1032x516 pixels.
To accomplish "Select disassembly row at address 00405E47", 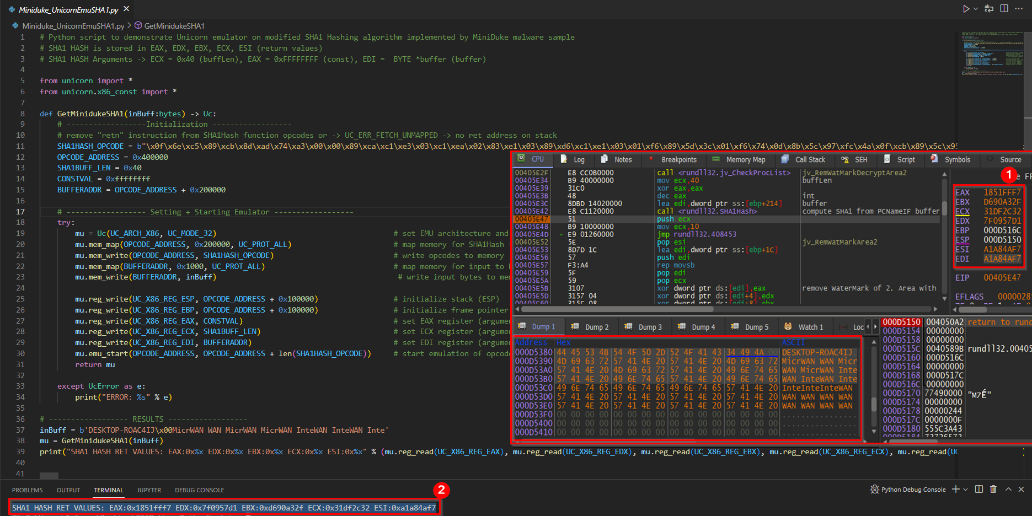I will coord(727,219).
